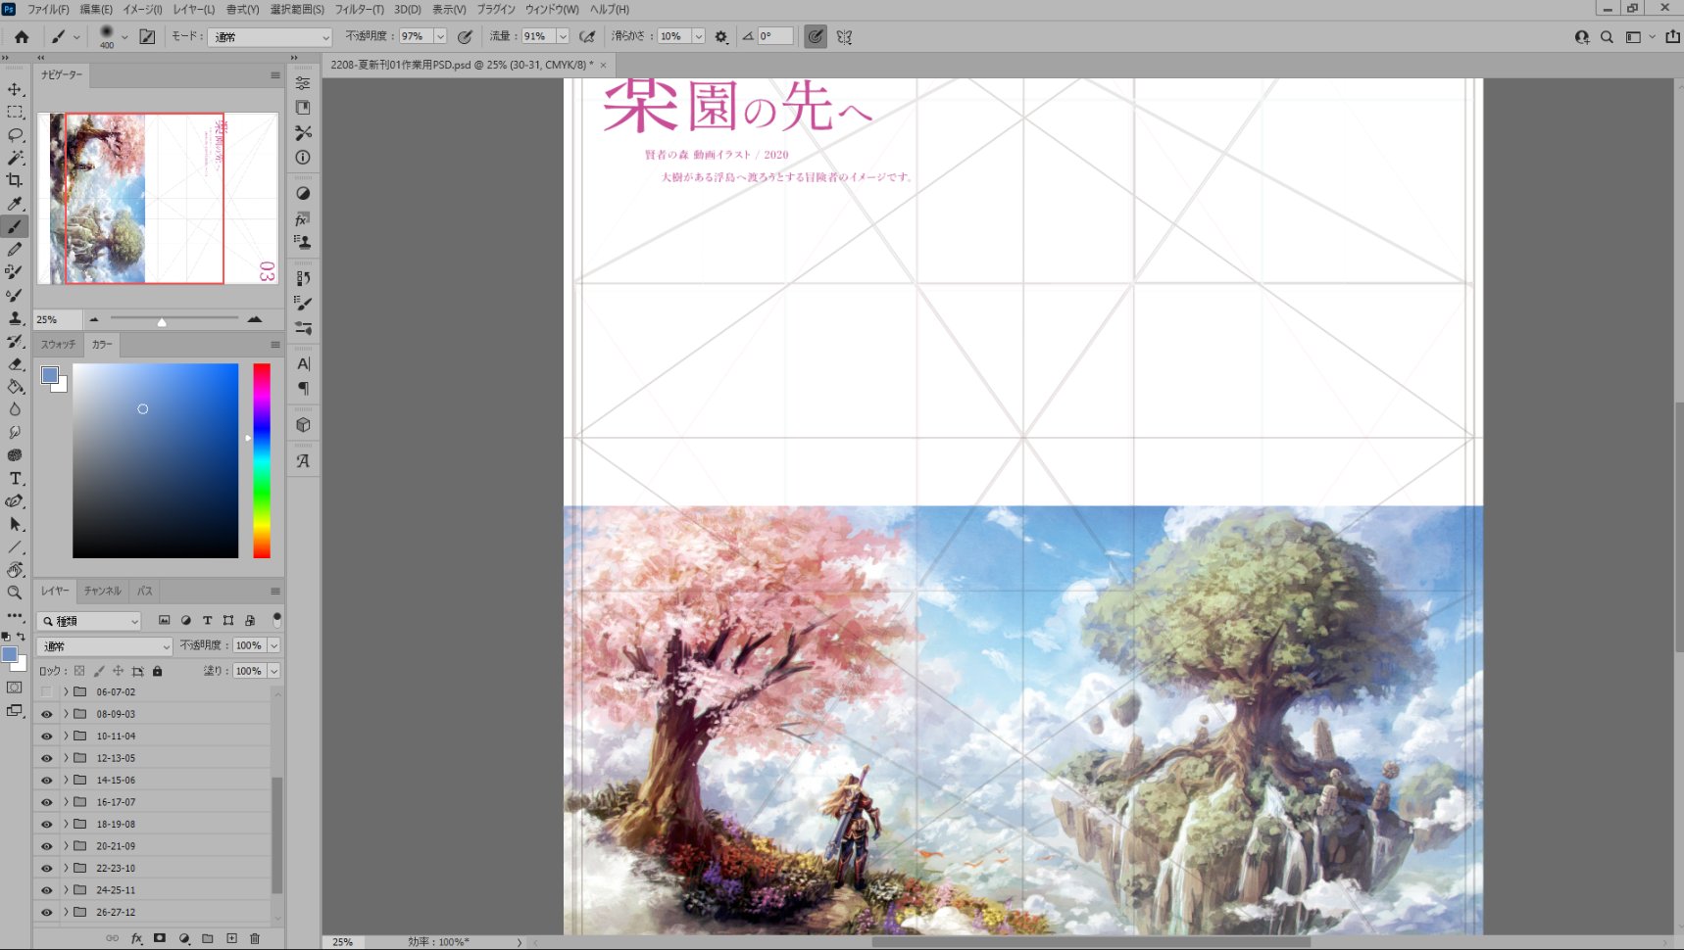
Task: Select the Eraser tool
Action: [x=15, y=363]
